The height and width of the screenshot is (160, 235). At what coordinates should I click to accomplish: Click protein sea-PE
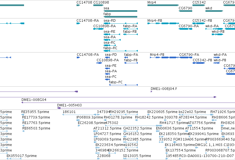[x=107, y=68]
